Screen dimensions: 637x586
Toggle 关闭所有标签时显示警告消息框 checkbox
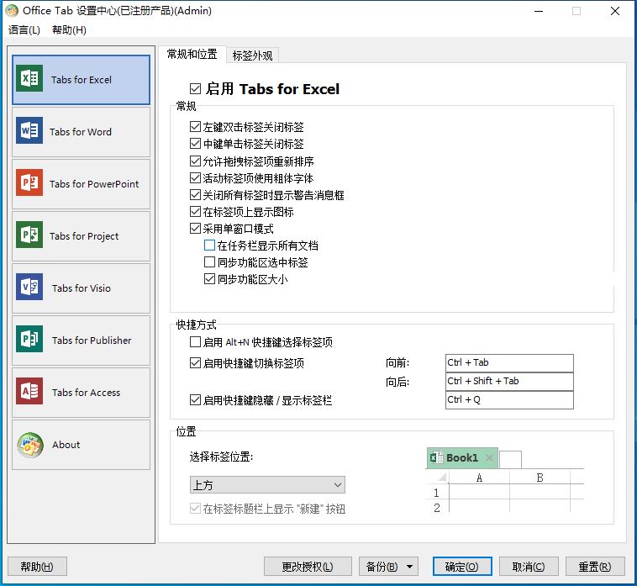click(x=195, y=195)
